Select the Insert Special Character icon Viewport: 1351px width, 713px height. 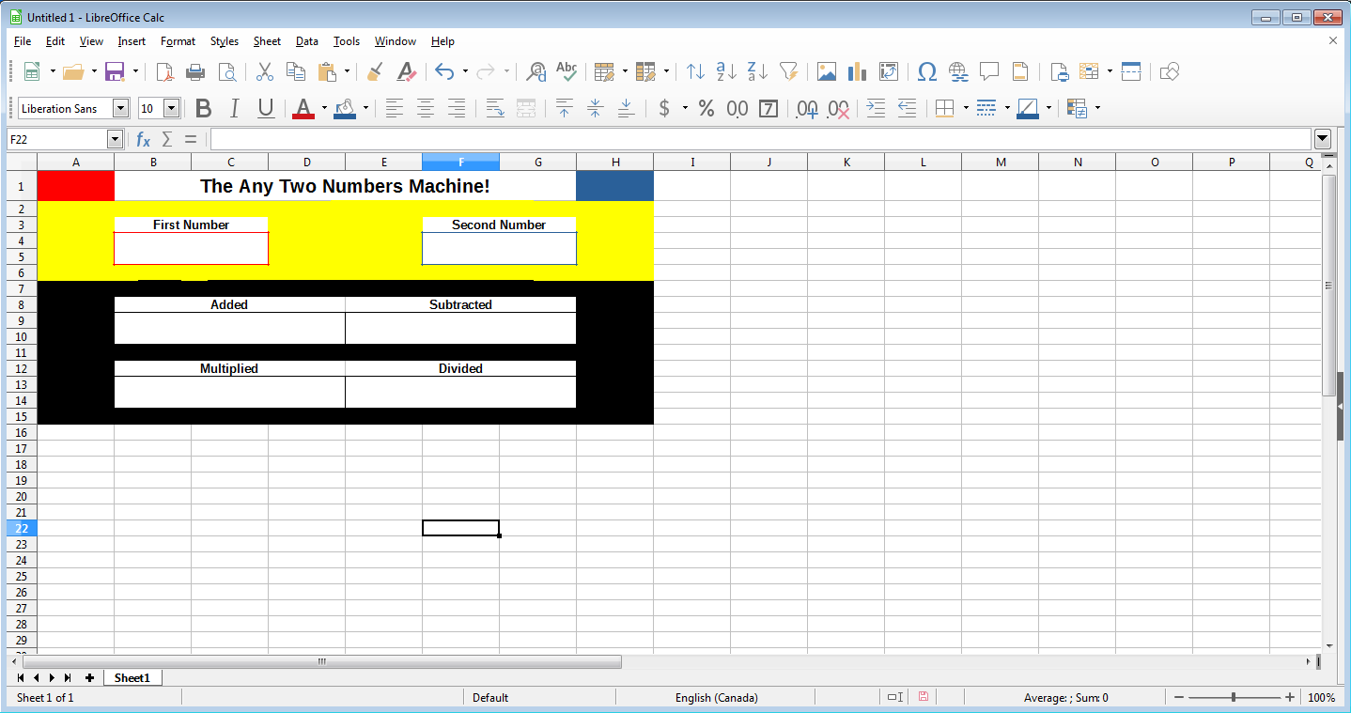point(926,71)
